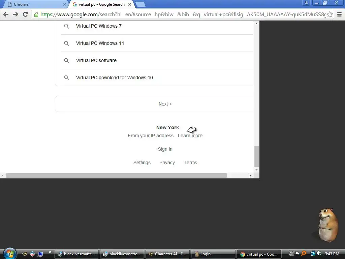Click the vertical scrollbar down arrow
This screenshot has height=259, width=345.
pos(256,170)
